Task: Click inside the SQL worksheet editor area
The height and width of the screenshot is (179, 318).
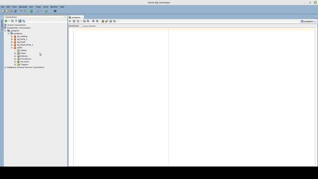Action: point(195,97)
